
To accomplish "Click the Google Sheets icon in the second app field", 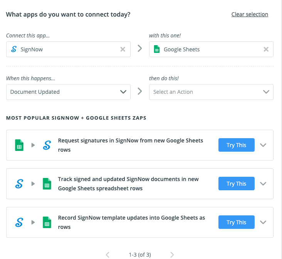I will (x=156, y=49).
